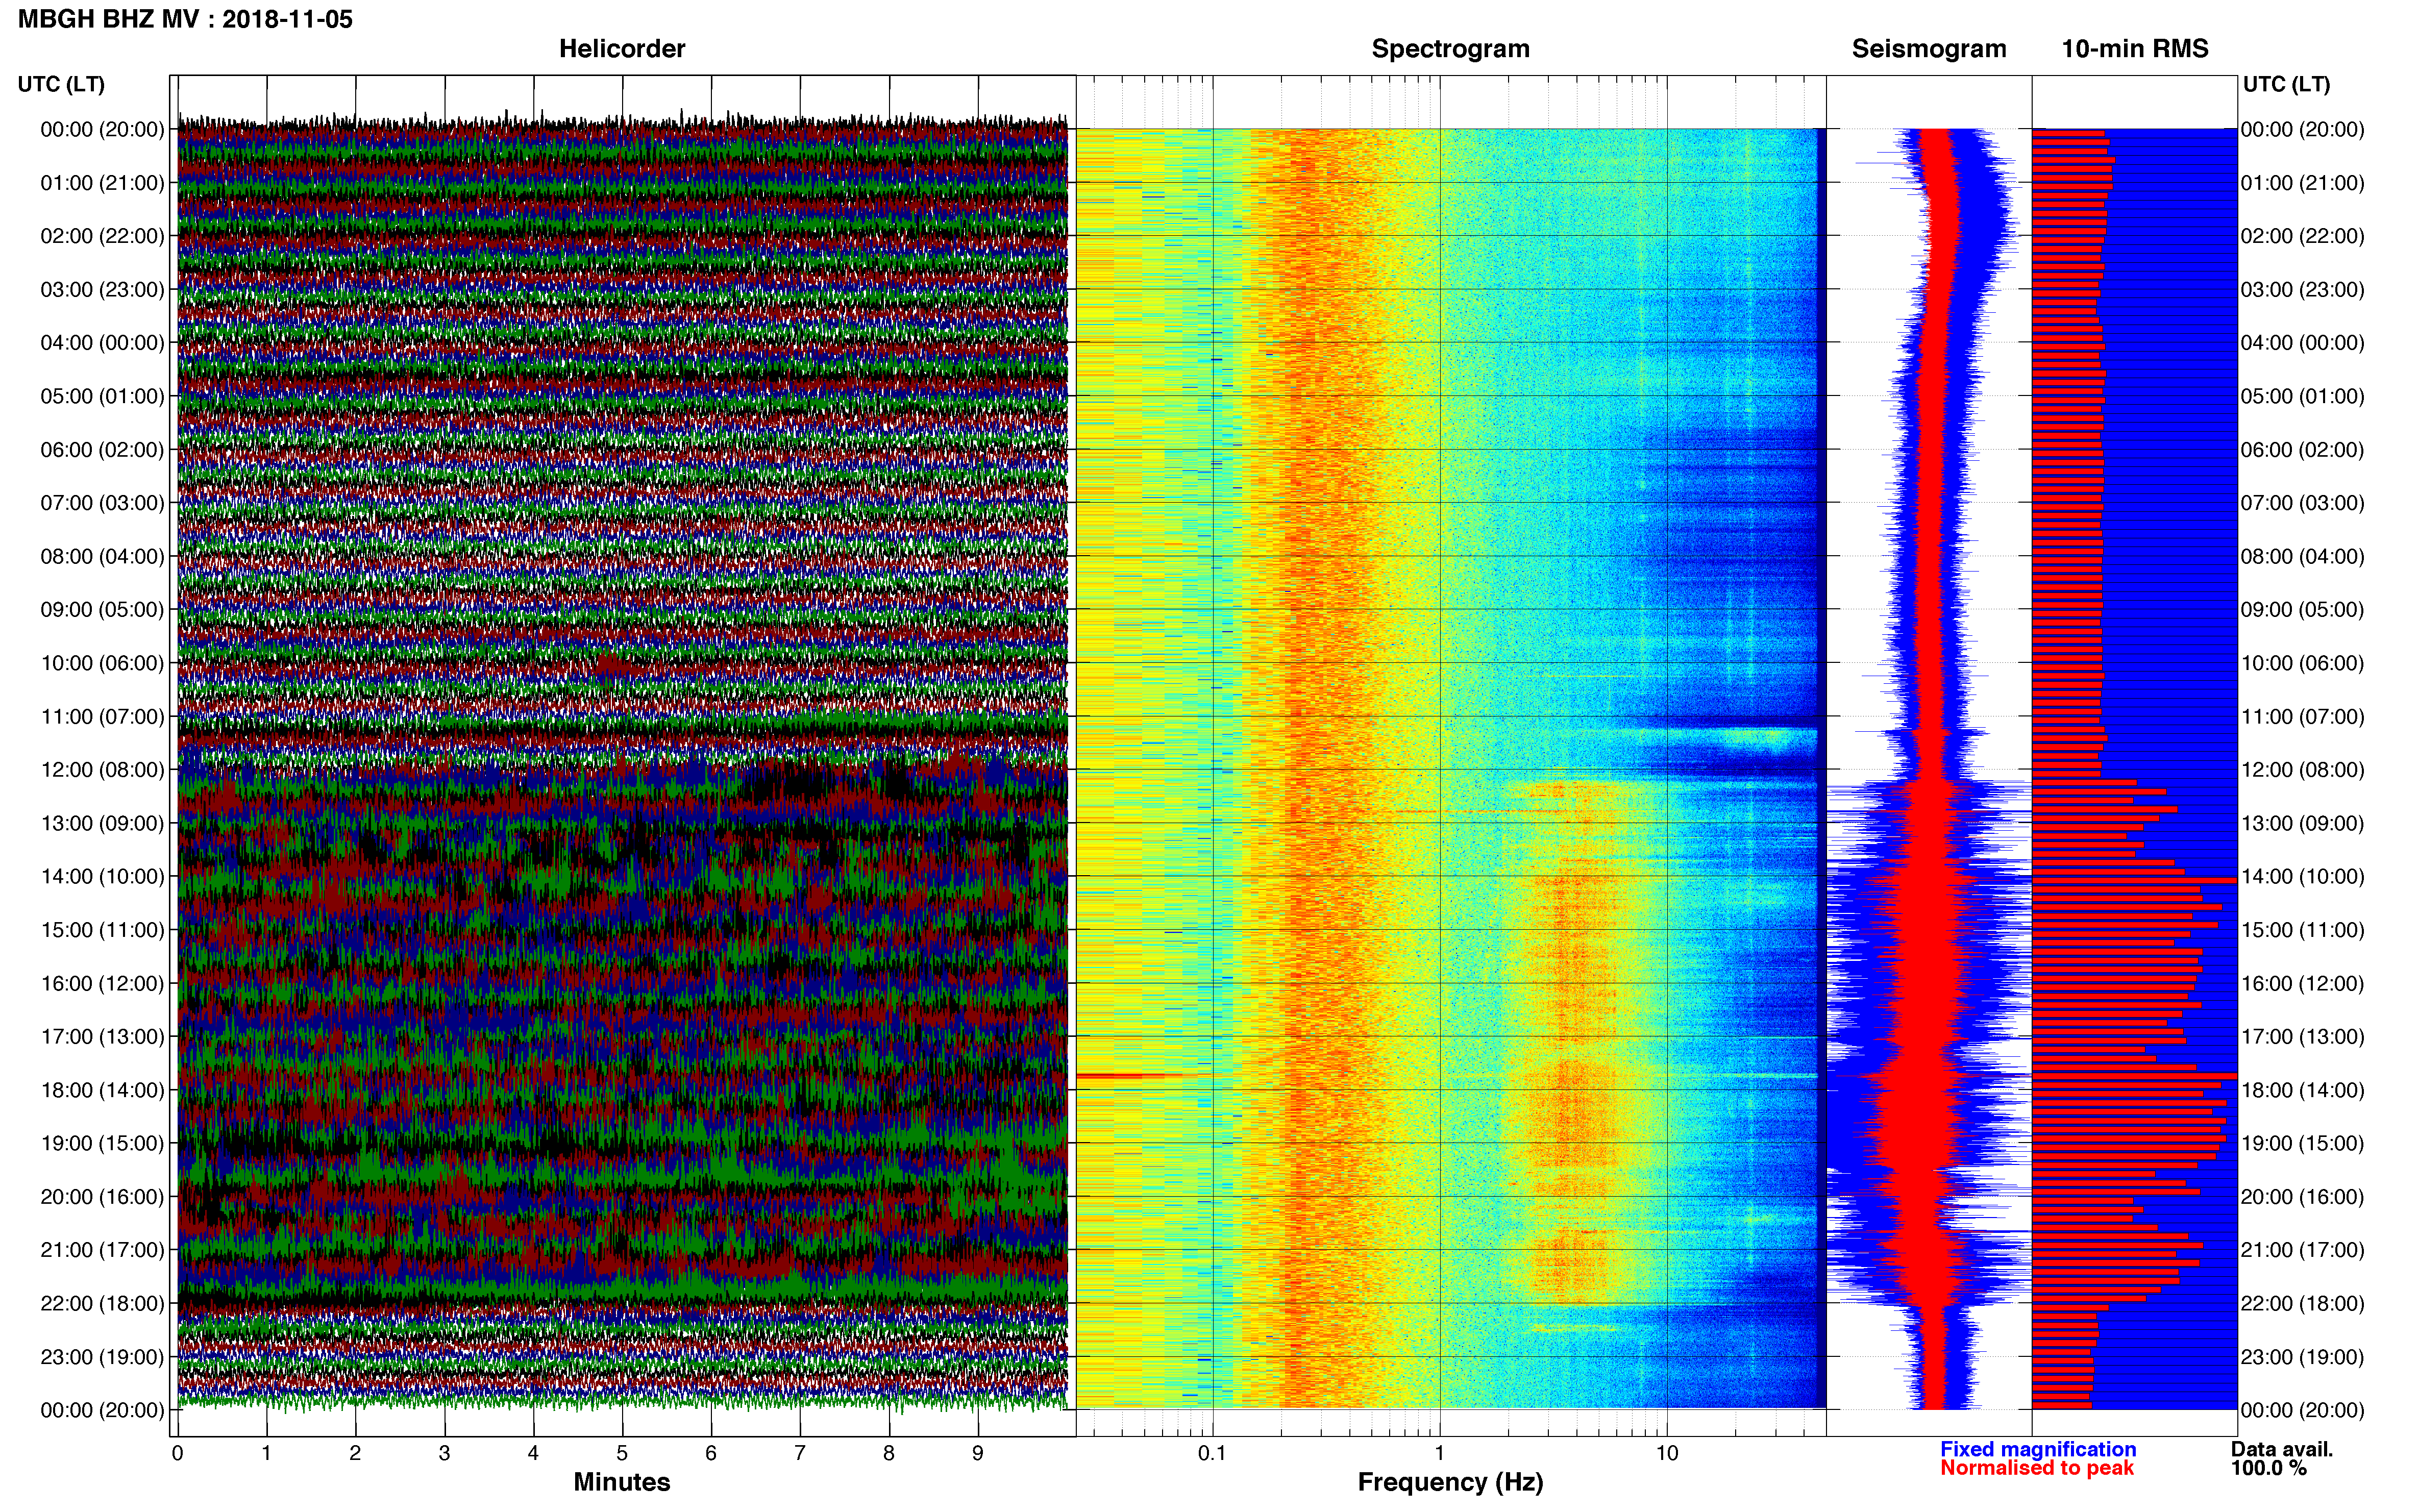The image size is (2419, 1512).
Task: Click left time label '07:00 (03:00)'
Action: coord(102,503)
